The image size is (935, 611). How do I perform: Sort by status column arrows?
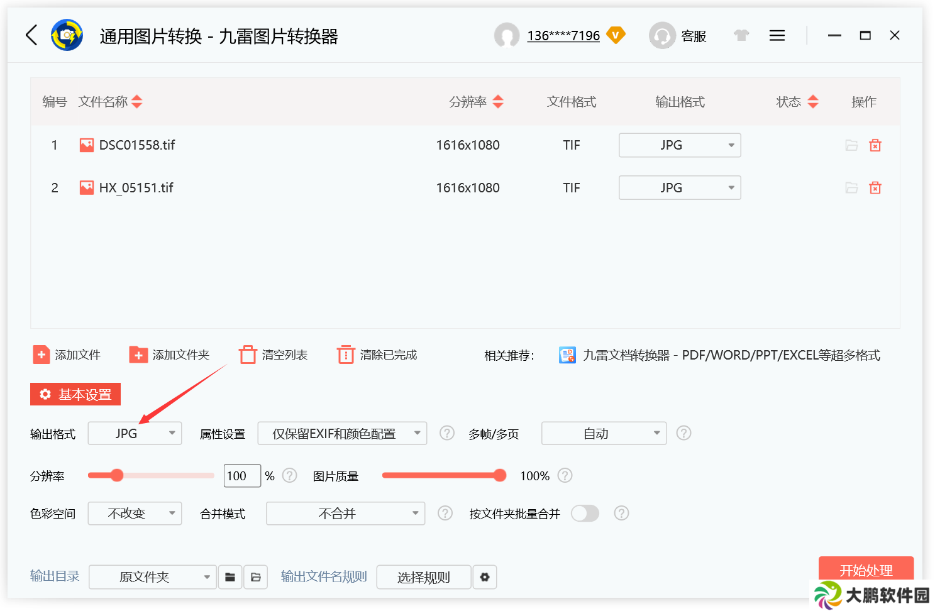pyautogui.click(x=813, y=102)
